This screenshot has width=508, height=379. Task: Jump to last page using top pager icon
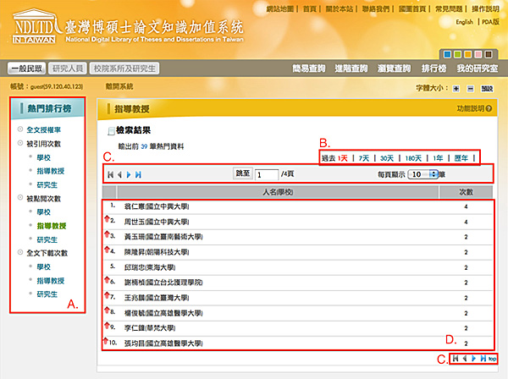[x=138, y=173]
